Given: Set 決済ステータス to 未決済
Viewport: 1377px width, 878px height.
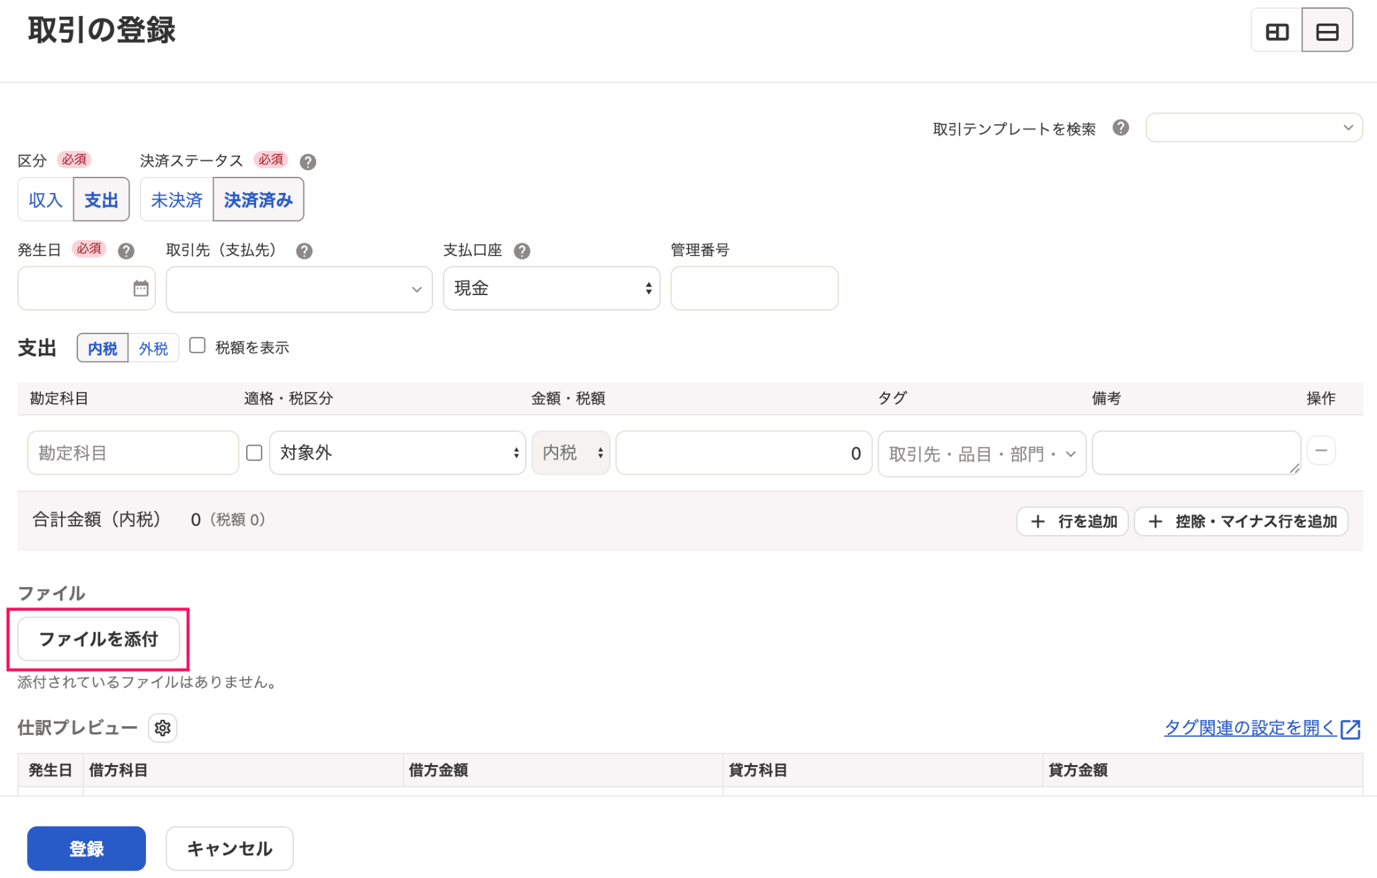Looking at the screenshot, I should click(177, 200).
